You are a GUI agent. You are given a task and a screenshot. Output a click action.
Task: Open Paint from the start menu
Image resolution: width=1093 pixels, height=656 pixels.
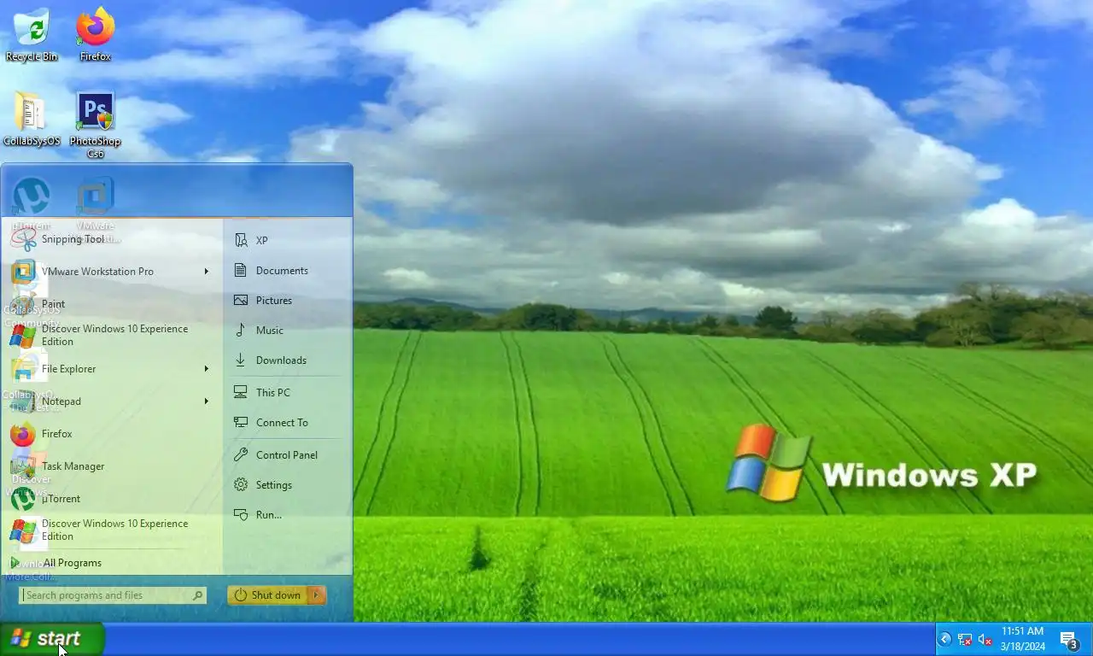pos(113,304)
